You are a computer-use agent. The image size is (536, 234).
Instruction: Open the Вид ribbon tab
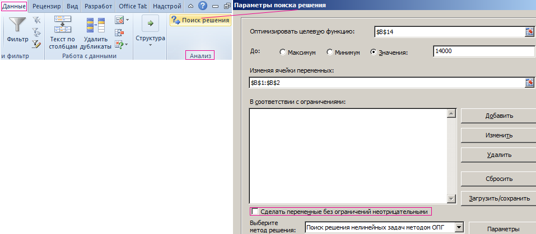click(72, 6)
